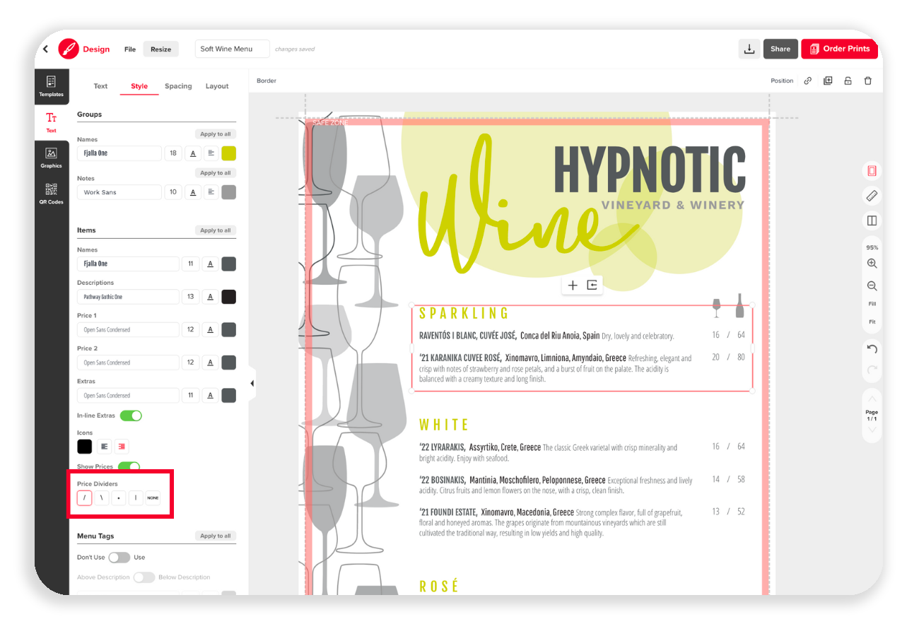Viewport: 919px width, 636px height.
Task: Click Apply to all for Menu Tags
Action: click(216, 536)
